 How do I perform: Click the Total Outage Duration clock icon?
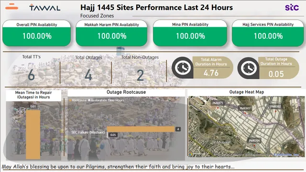249,68
